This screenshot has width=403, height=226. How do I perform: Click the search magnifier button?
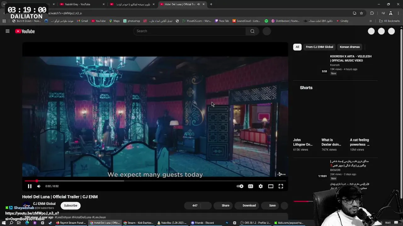253,31
